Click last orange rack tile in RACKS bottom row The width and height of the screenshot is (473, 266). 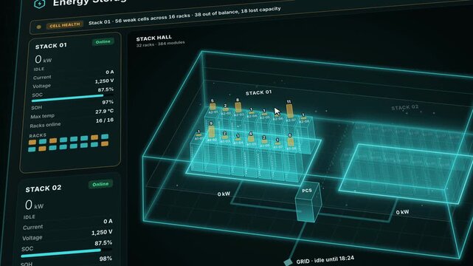click(105, 144)
